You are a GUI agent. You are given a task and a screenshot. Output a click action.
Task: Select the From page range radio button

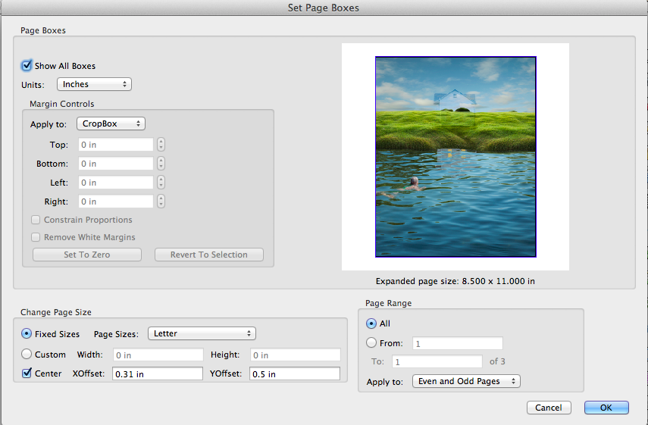(371, 343)
